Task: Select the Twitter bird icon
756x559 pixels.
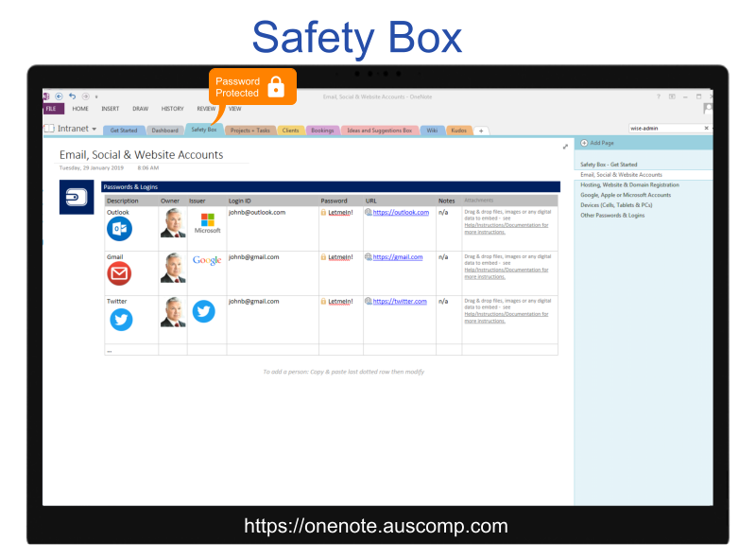Action: pyautogui.click(x=120, y=319)
